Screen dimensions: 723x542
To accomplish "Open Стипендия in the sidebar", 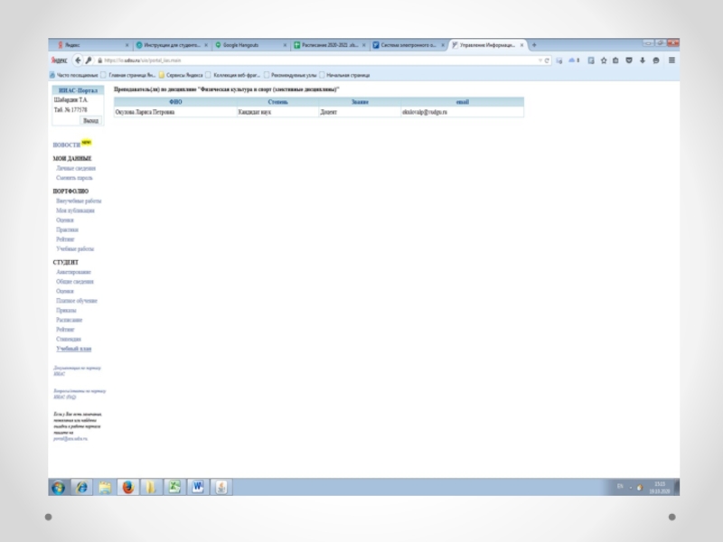I will pyautogui.click(x=69, y=340).
